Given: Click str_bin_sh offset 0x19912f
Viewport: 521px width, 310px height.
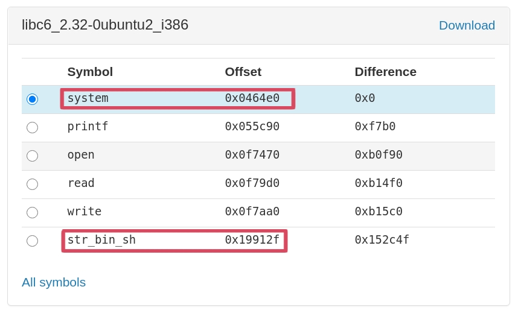Looking at the screenshot, I should tap(252, 239).
